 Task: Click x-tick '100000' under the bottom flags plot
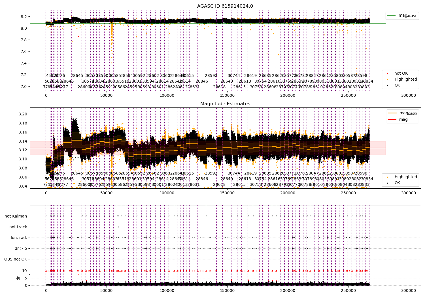pos(167,290)
